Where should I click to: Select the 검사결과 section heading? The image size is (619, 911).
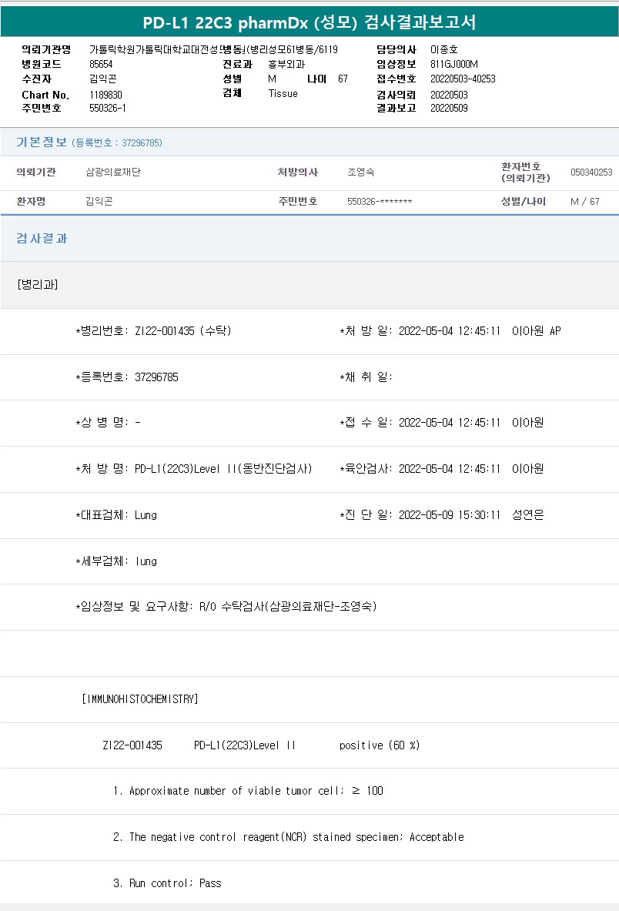(x=42, y=239)
